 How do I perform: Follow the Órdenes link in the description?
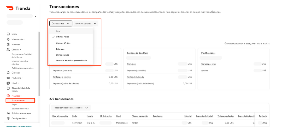(216, 12)
